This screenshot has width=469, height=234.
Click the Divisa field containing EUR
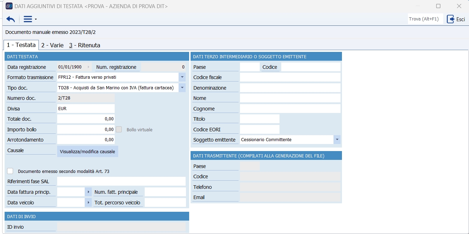click(x=86, y=109)
